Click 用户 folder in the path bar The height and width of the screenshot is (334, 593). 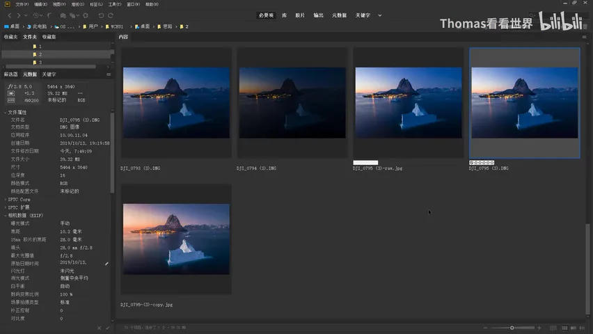(x=90, y=26)
